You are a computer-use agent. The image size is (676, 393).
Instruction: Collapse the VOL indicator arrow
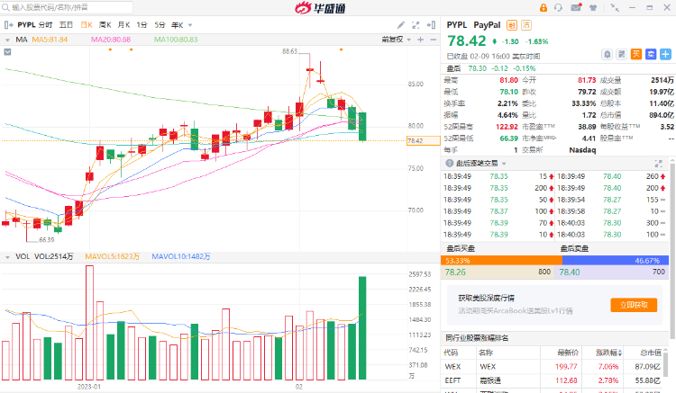coord(7,256)
